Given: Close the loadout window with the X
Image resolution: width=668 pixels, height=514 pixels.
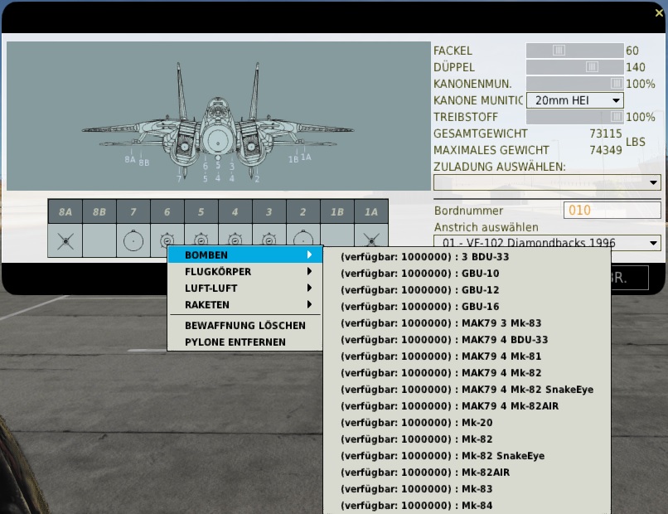Looking at the screenshot, I should 659,12.
